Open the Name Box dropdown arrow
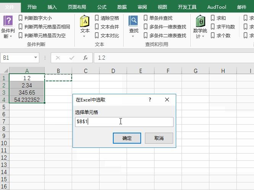This screenshot has height=190, width=254. pyautogui.click(x=35, y=57)
